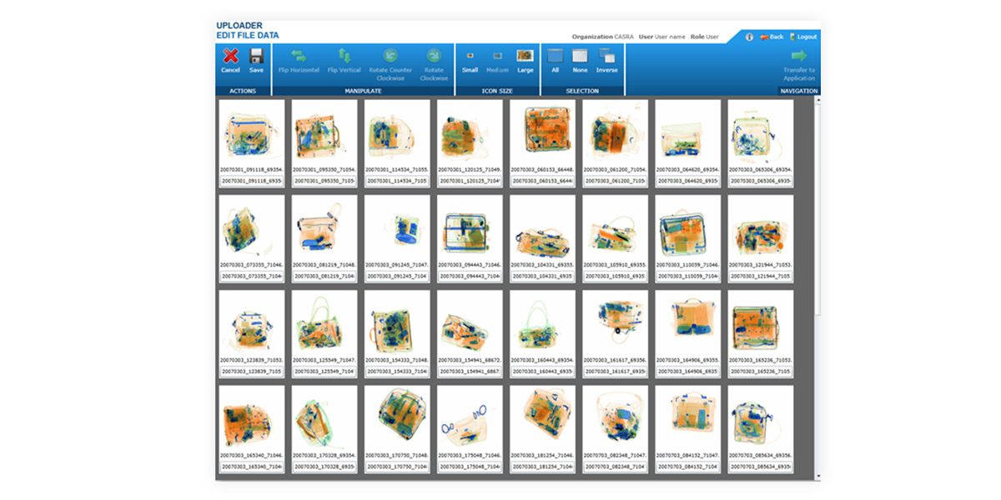Switch icon size to Medium
Screen dimensions: 1001x500
click(497, 56)
